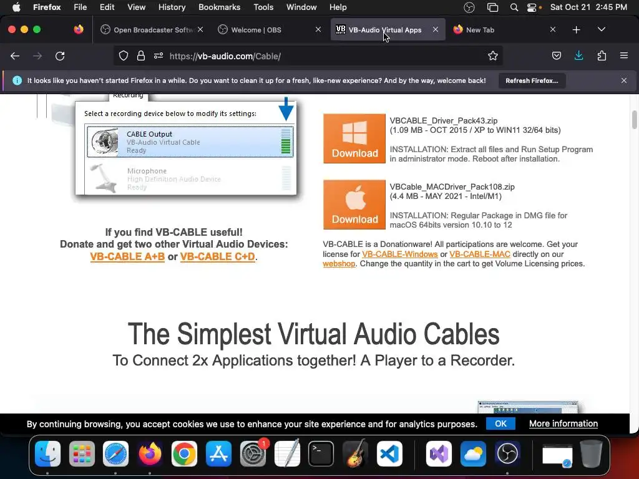
Task: Open VB-CABLE-Windows license link
Action: [400, 254]
